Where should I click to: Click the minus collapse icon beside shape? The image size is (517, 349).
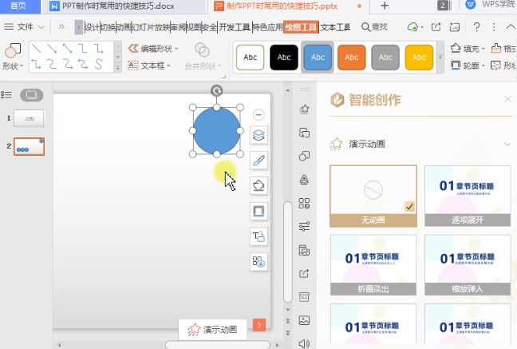coord(258,114)
